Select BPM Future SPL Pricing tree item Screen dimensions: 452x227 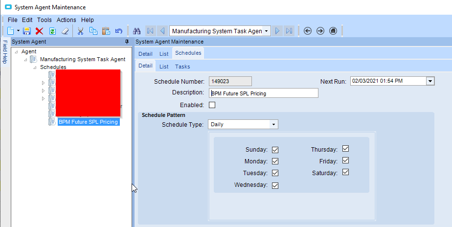[x=89, y=122]
